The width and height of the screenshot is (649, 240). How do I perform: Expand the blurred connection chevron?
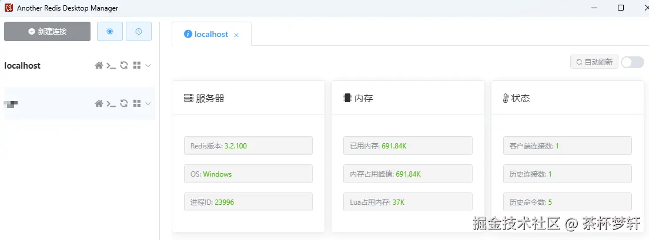point(148,103)
